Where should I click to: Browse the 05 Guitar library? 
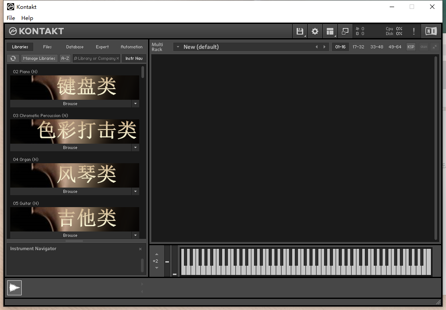pos(70,235)
